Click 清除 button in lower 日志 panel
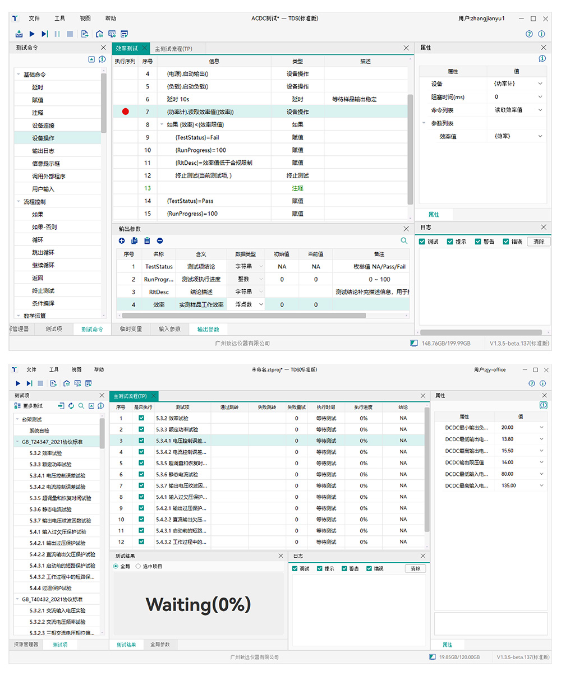 pos(415,568)
